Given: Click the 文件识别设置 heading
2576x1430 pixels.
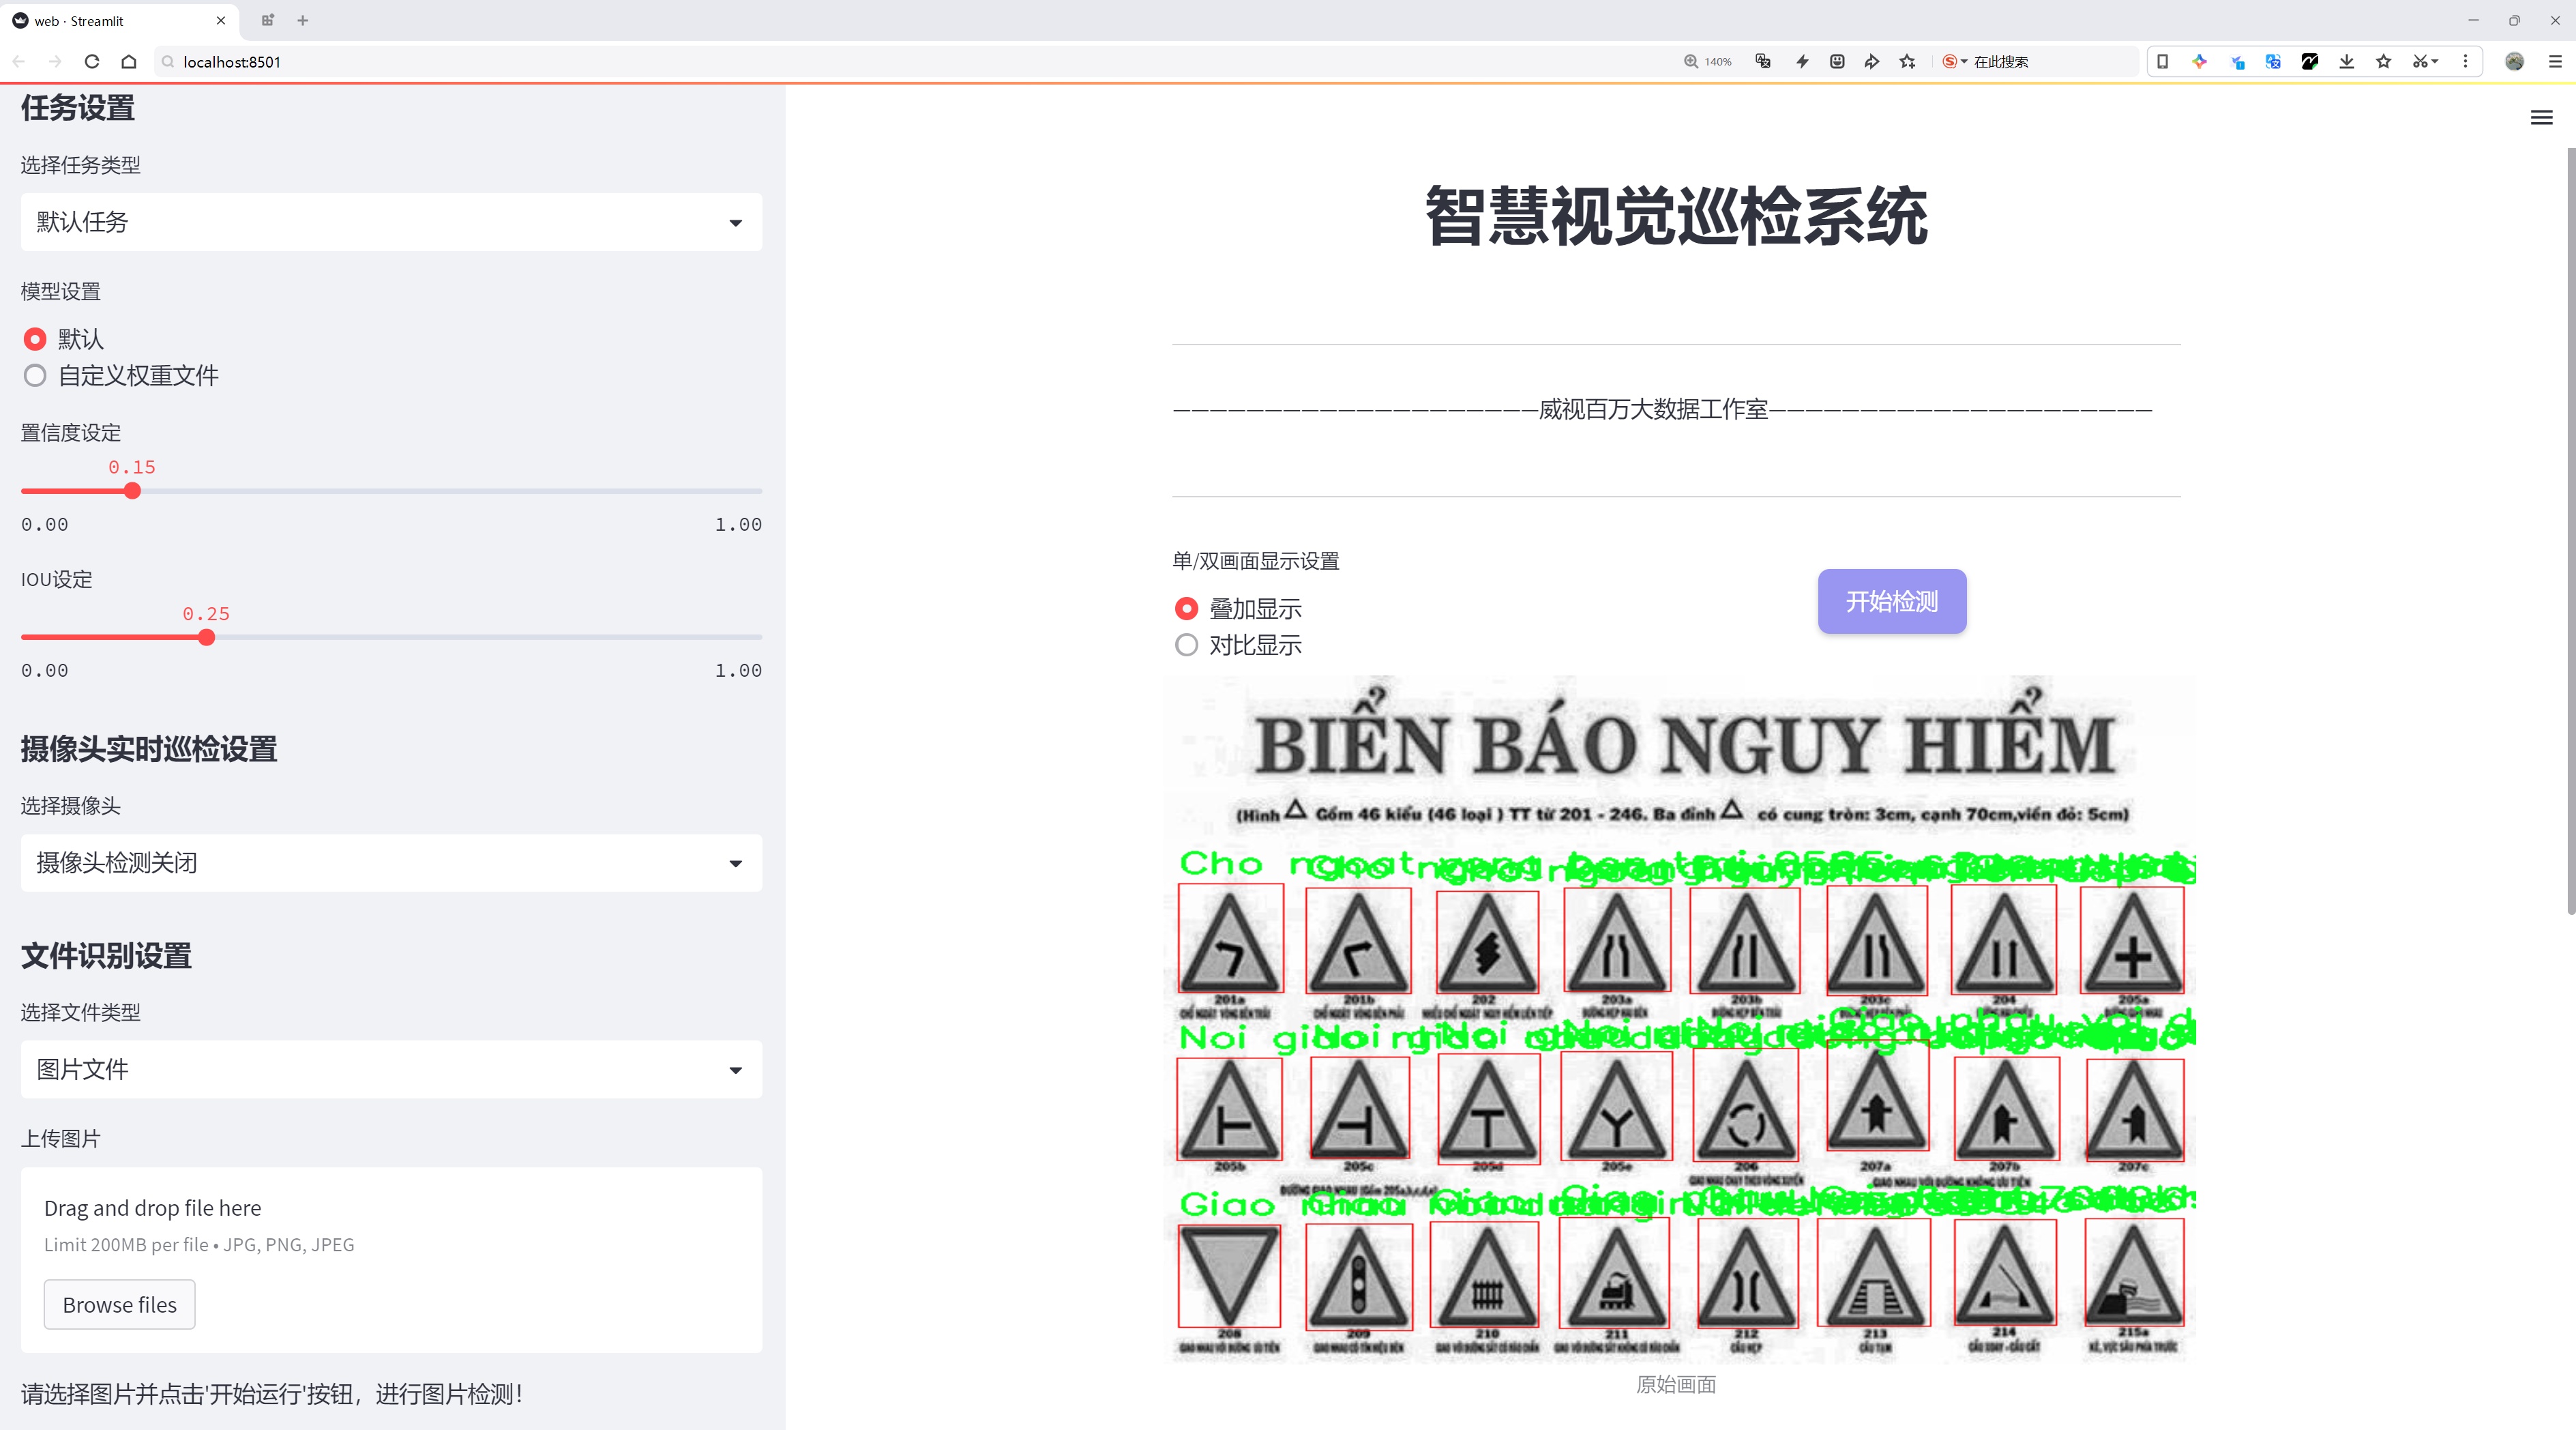Looking at the screenshot, I should pyautogui.click(x=106, y=956).
